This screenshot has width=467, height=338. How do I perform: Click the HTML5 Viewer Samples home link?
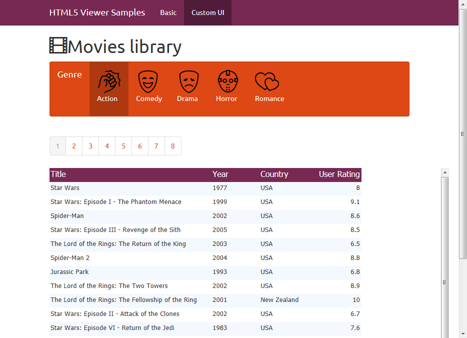97,12
